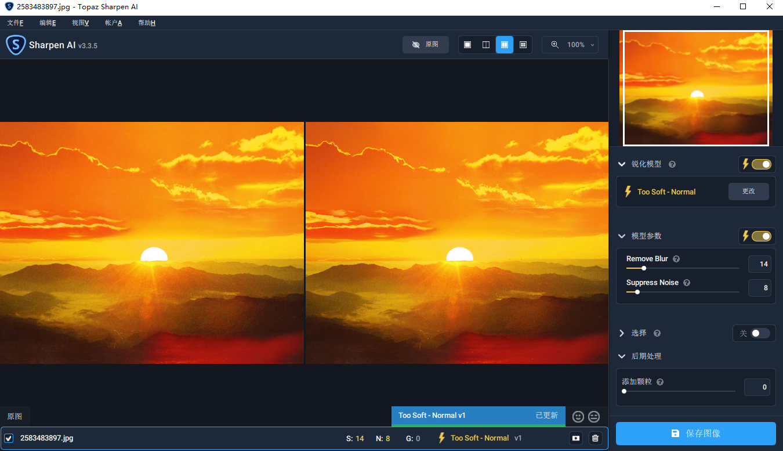Click help icon next to 添加颗粒
The height and width of the screenshot is (451, 783).
pyautogui.click(x=660, y=382)
